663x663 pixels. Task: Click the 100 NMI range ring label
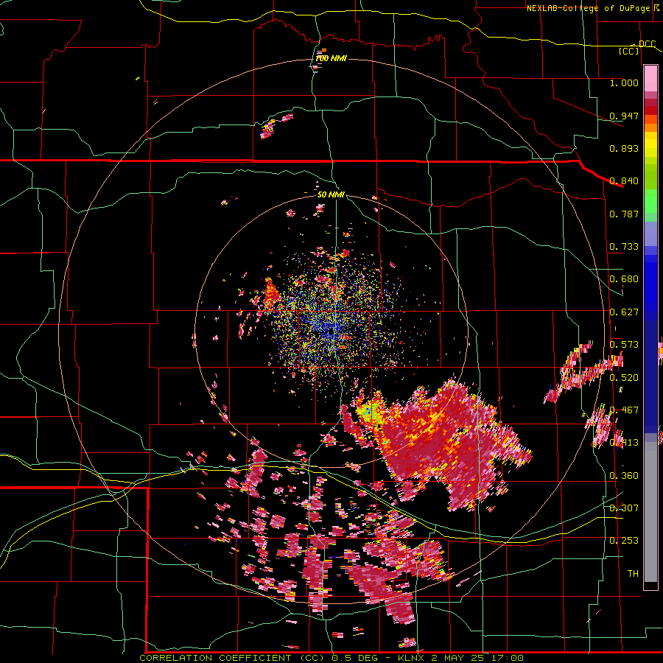pos(331,58)
